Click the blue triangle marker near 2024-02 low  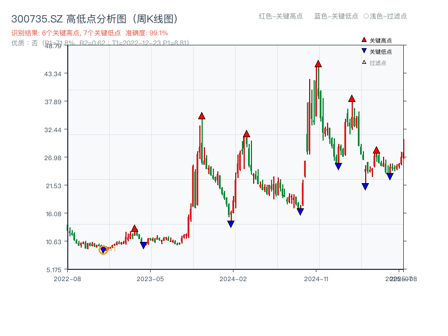pyautogui.click(x=231, y=223)
